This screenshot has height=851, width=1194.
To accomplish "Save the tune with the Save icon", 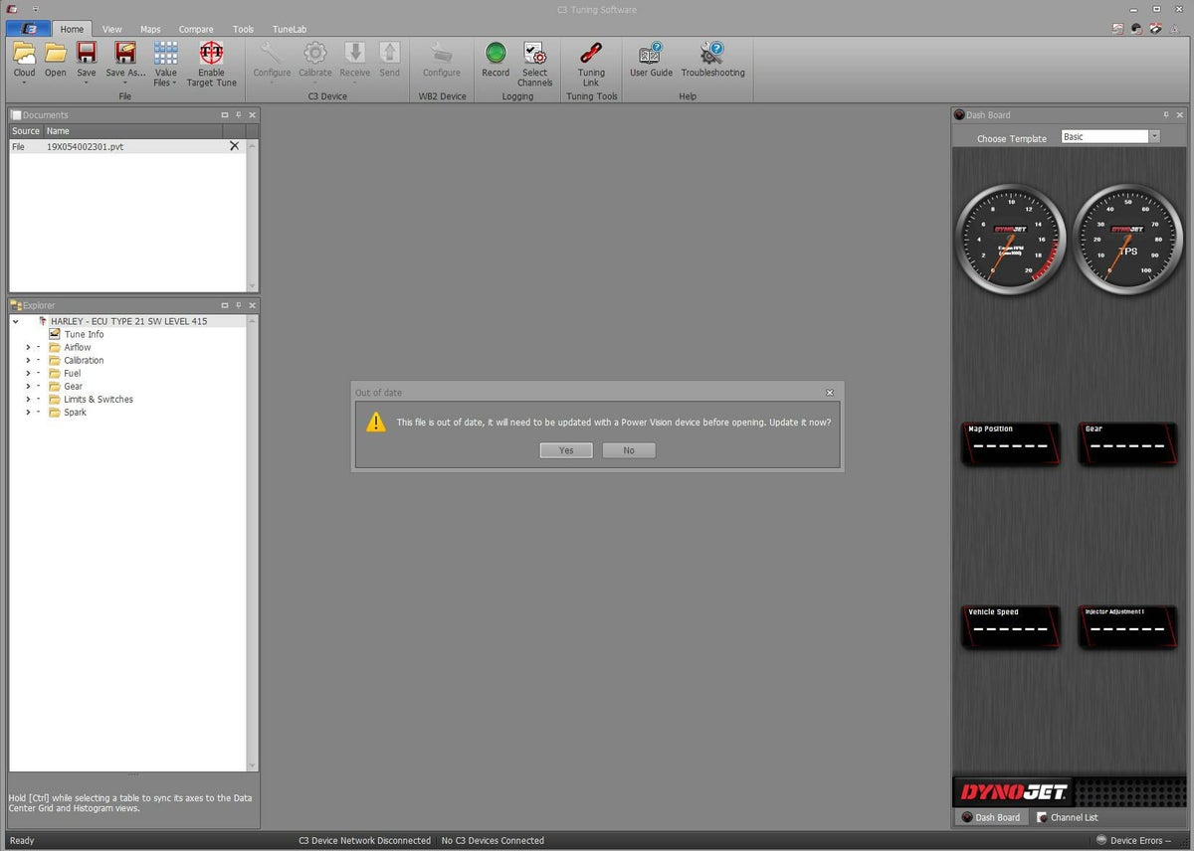I will tap(87, 54).
